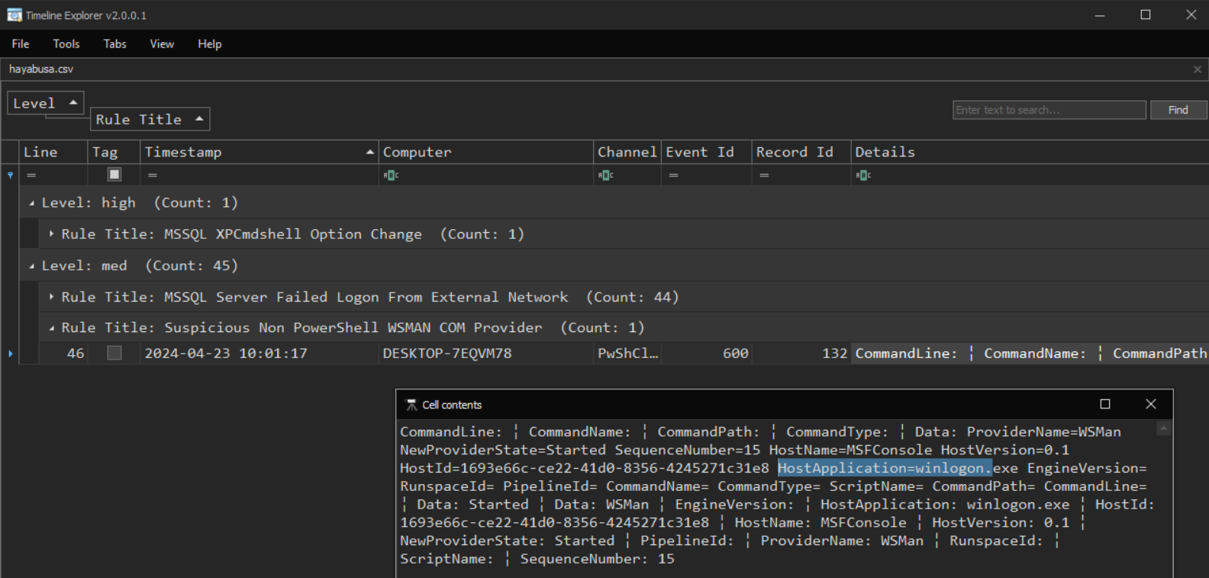Screen dimensions: 1209x578
Task: Close the Cell contents popup window
Action: click(x=1151, y=404)
